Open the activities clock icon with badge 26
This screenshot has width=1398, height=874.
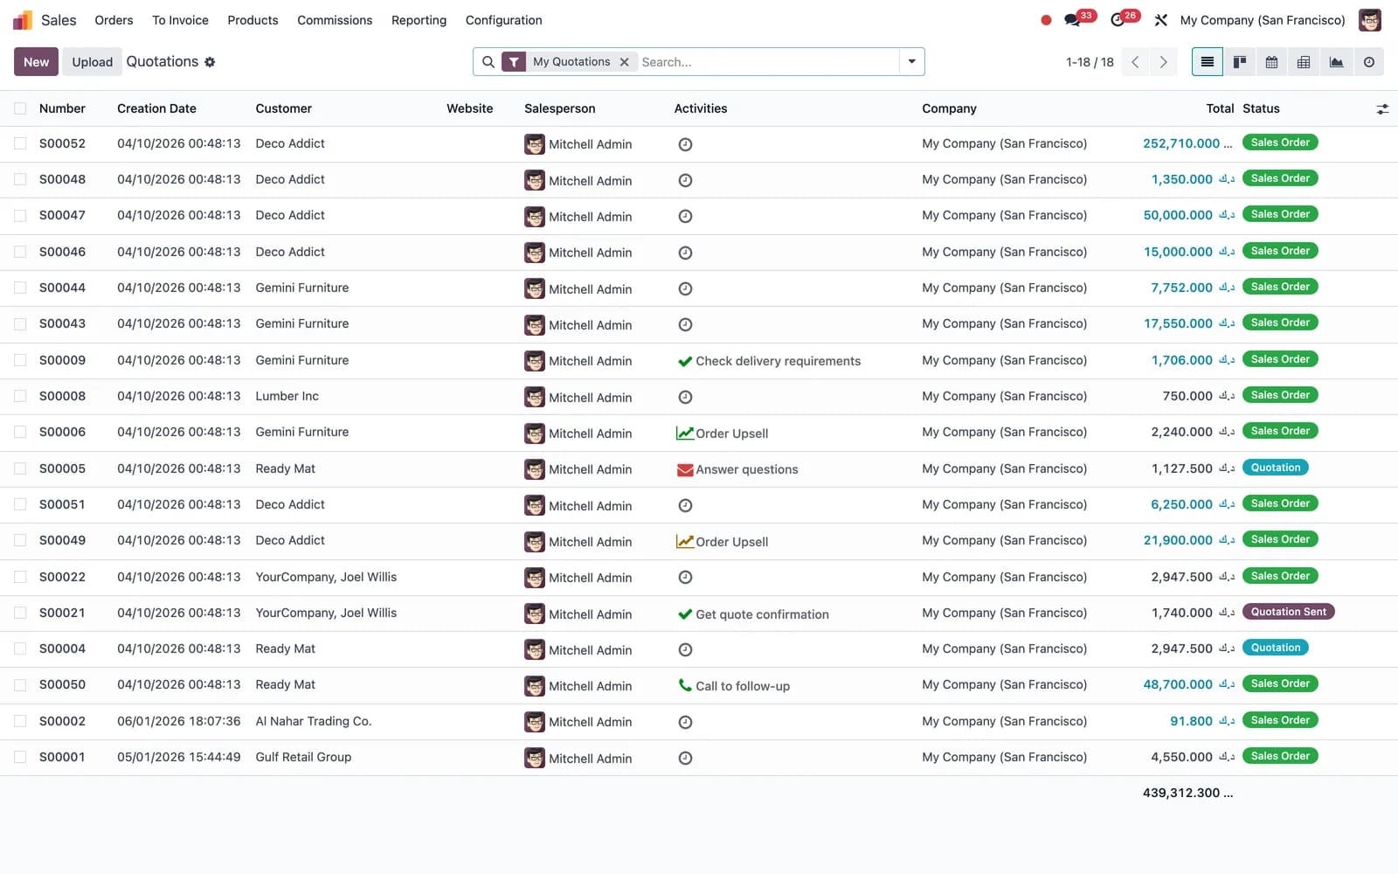(1118, 20)
